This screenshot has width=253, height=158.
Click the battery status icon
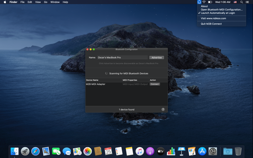pos(210,2)
